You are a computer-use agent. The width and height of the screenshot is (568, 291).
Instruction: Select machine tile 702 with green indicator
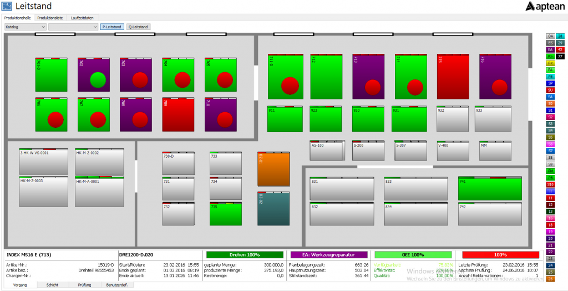[93, 74]
